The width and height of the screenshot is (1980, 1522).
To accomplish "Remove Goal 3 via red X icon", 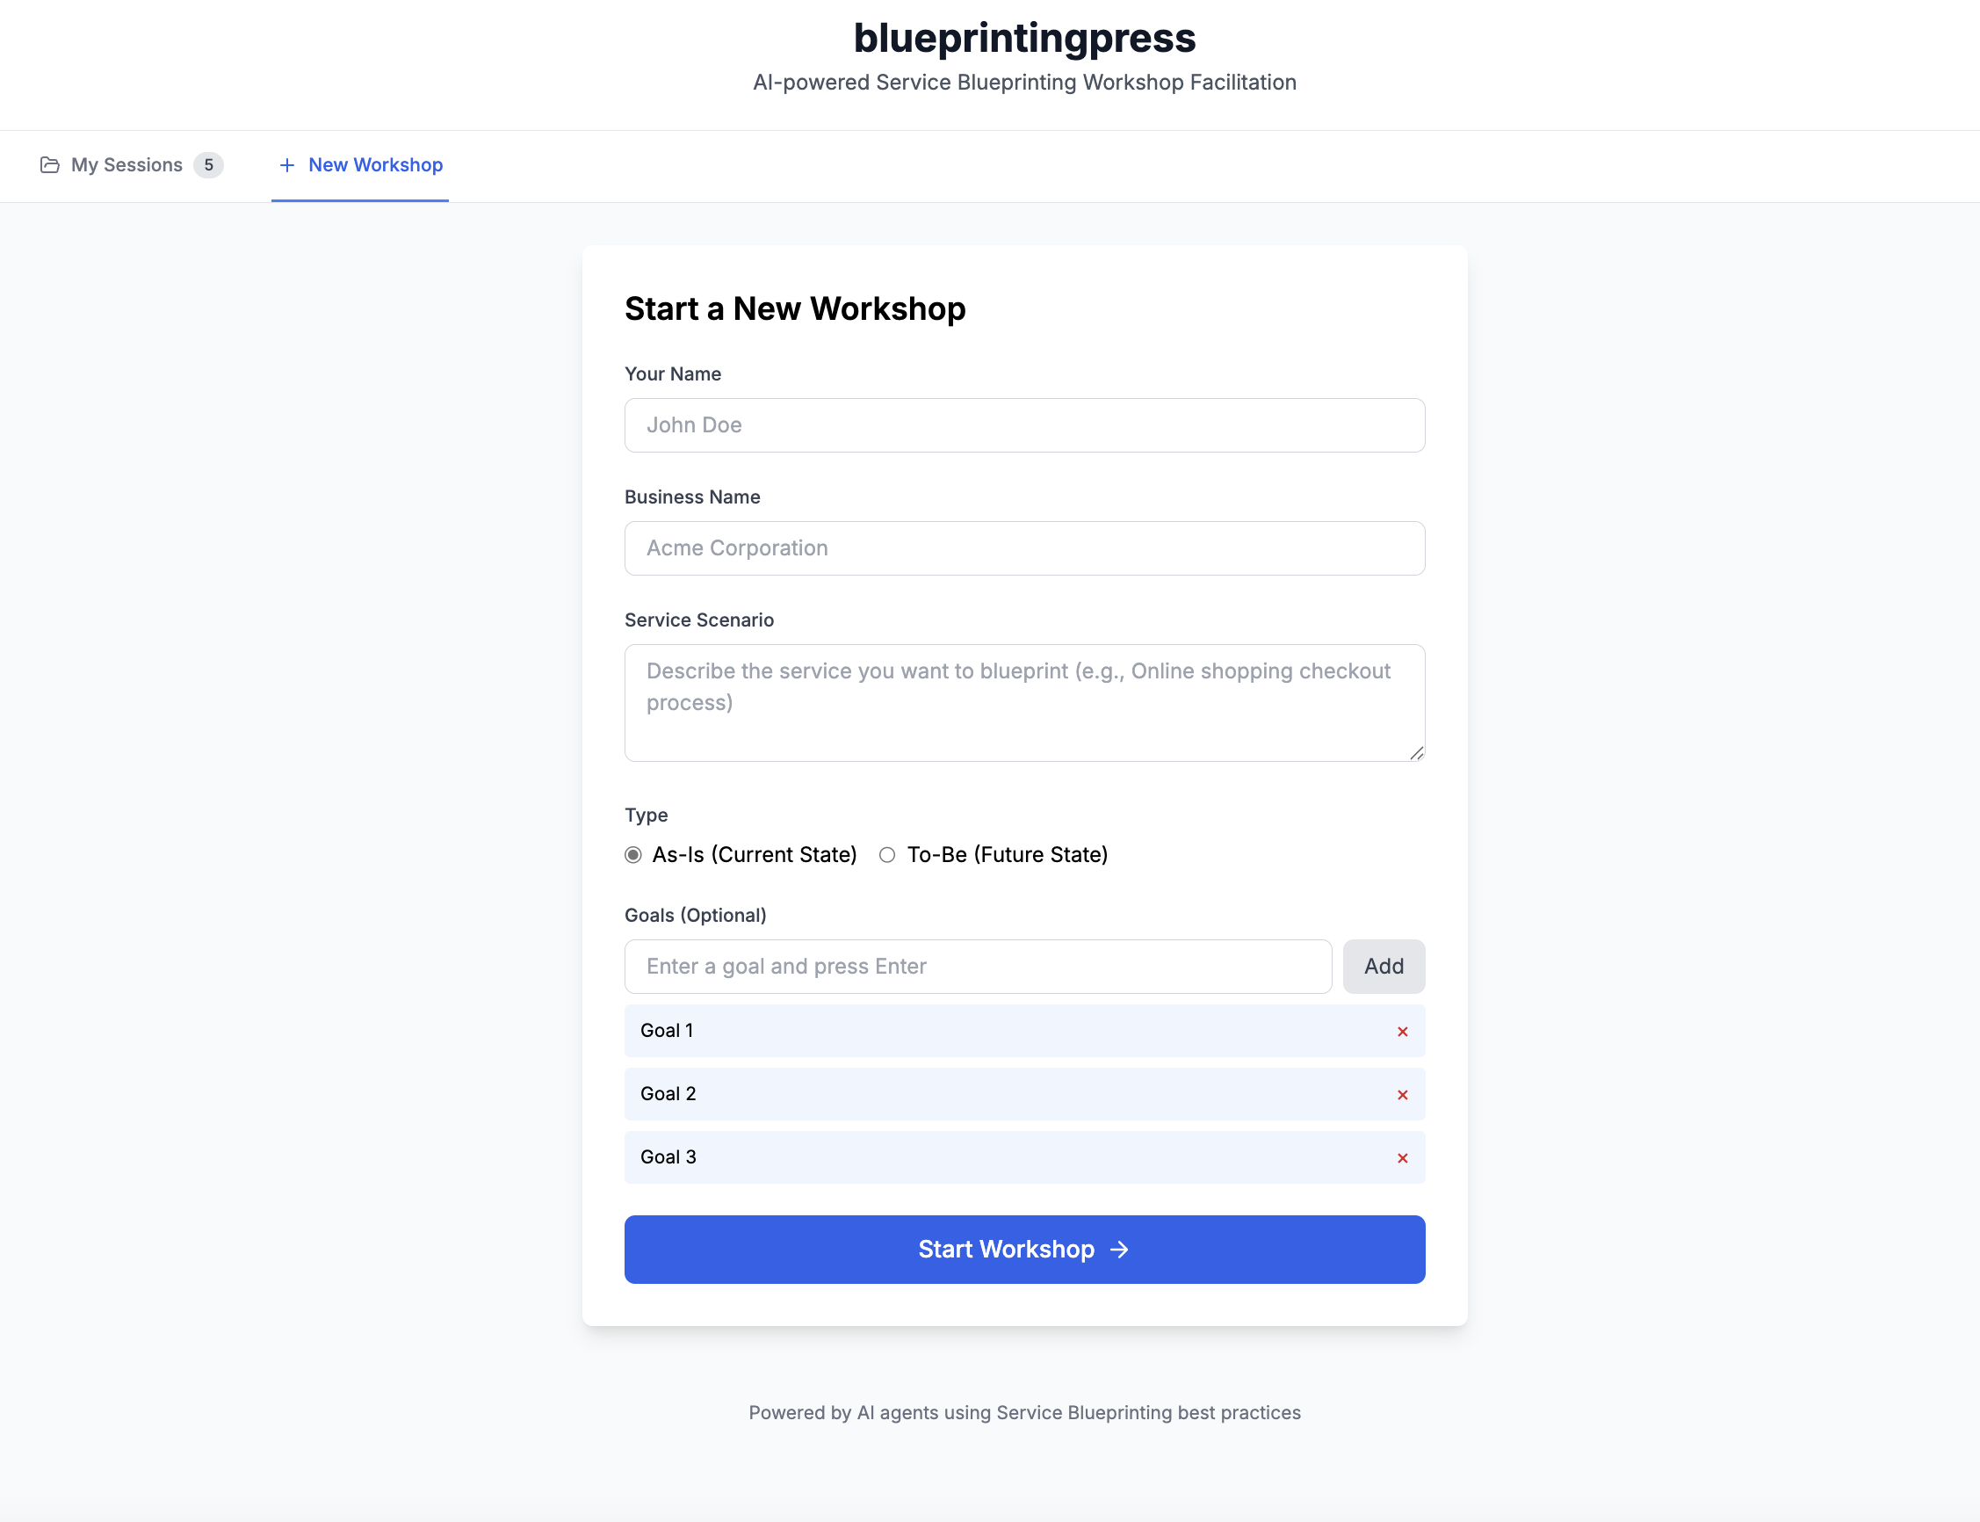I will click(x=1402, y=1158).
